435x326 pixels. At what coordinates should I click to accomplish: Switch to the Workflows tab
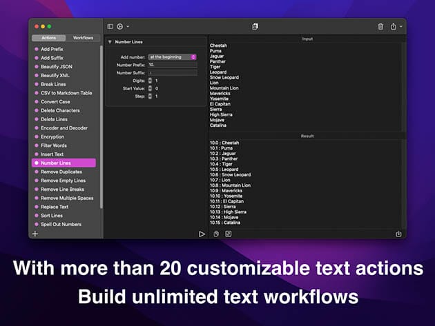click(83, 38)
